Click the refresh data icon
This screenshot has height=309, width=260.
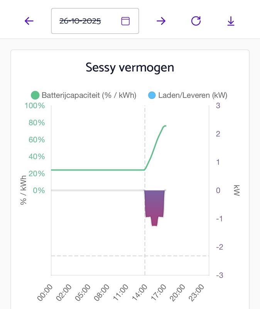[x=196, y=21]
